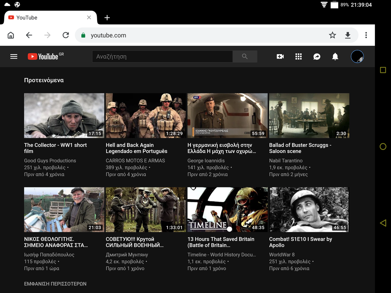Viewport: 391px width, 293px height.
Task: Tap the Android back triangle button
Action: pyautogui.click(x=383, y=223)
